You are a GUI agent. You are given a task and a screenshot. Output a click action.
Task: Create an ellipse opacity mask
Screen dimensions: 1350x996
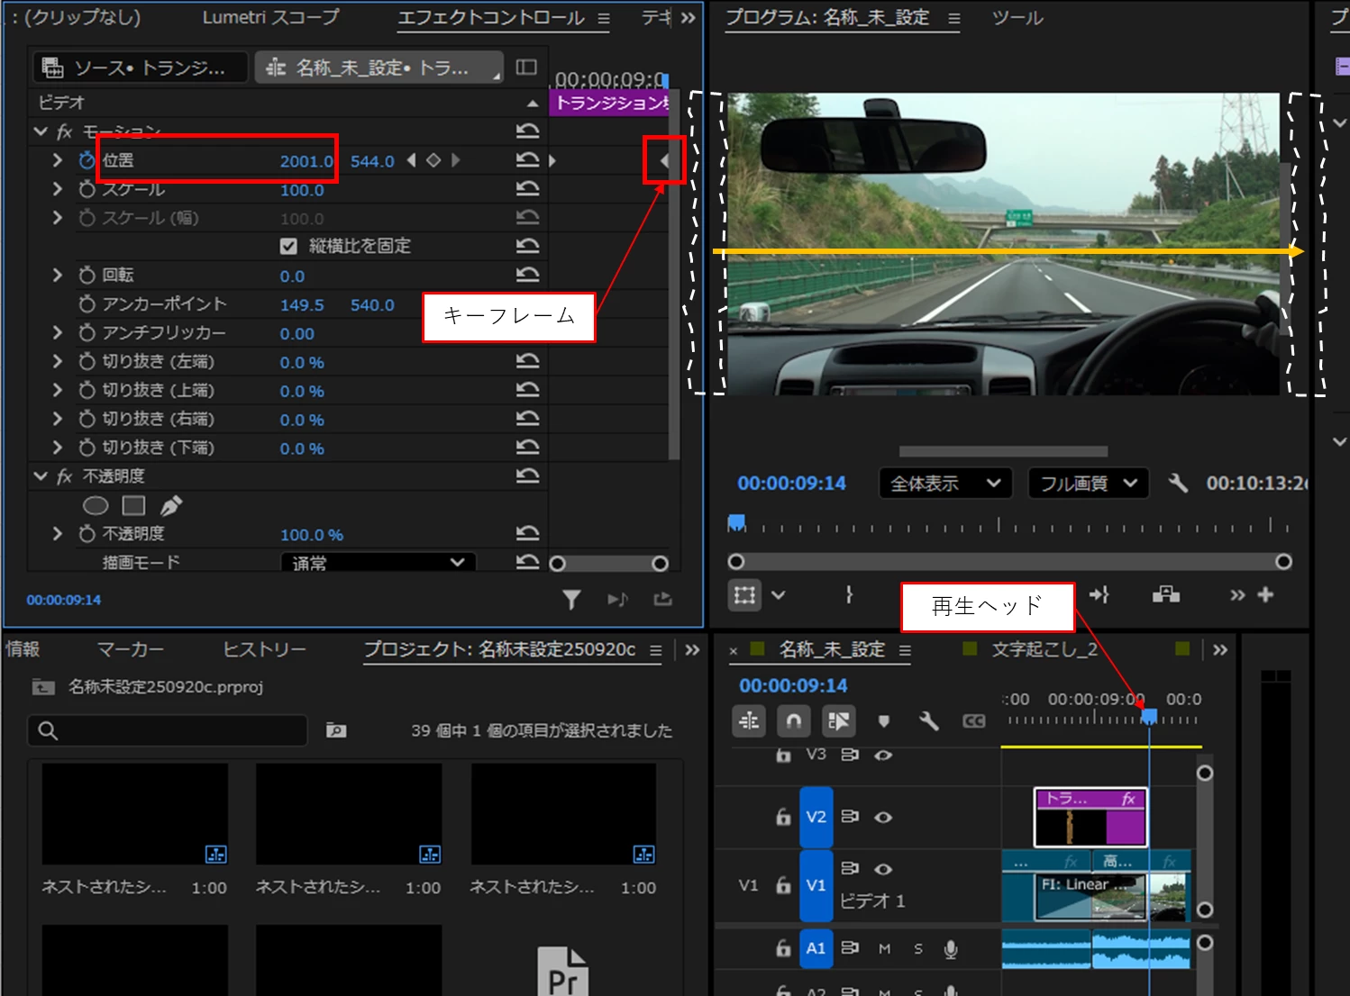(x=96, y=506)
